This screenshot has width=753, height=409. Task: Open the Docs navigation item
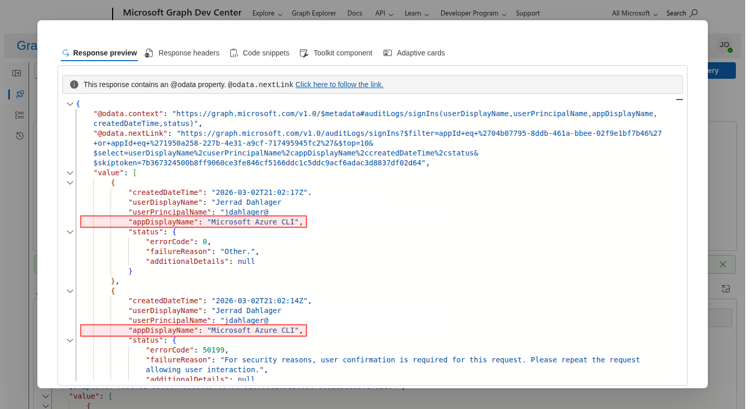(x=354, y=13)
